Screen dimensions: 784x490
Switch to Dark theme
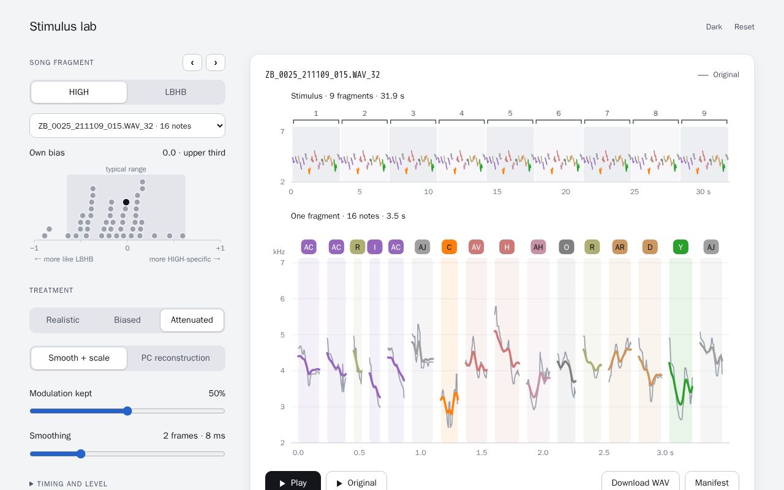click(714, 27)
